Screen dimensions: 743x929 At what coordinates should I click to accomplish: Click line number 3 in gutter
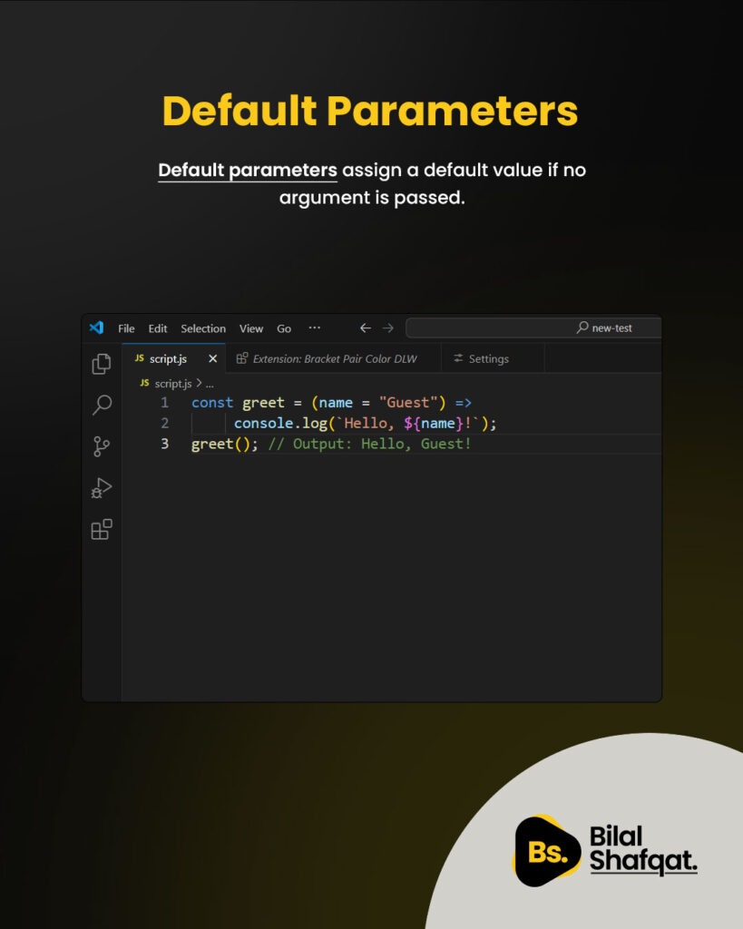point(165,444)
